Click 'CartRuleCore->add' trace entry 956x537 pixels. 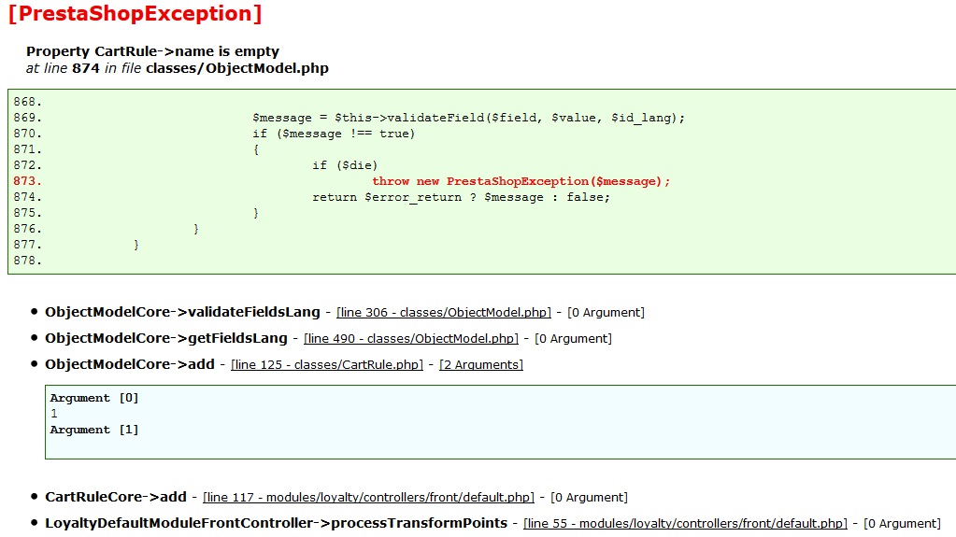coord(116,498)
